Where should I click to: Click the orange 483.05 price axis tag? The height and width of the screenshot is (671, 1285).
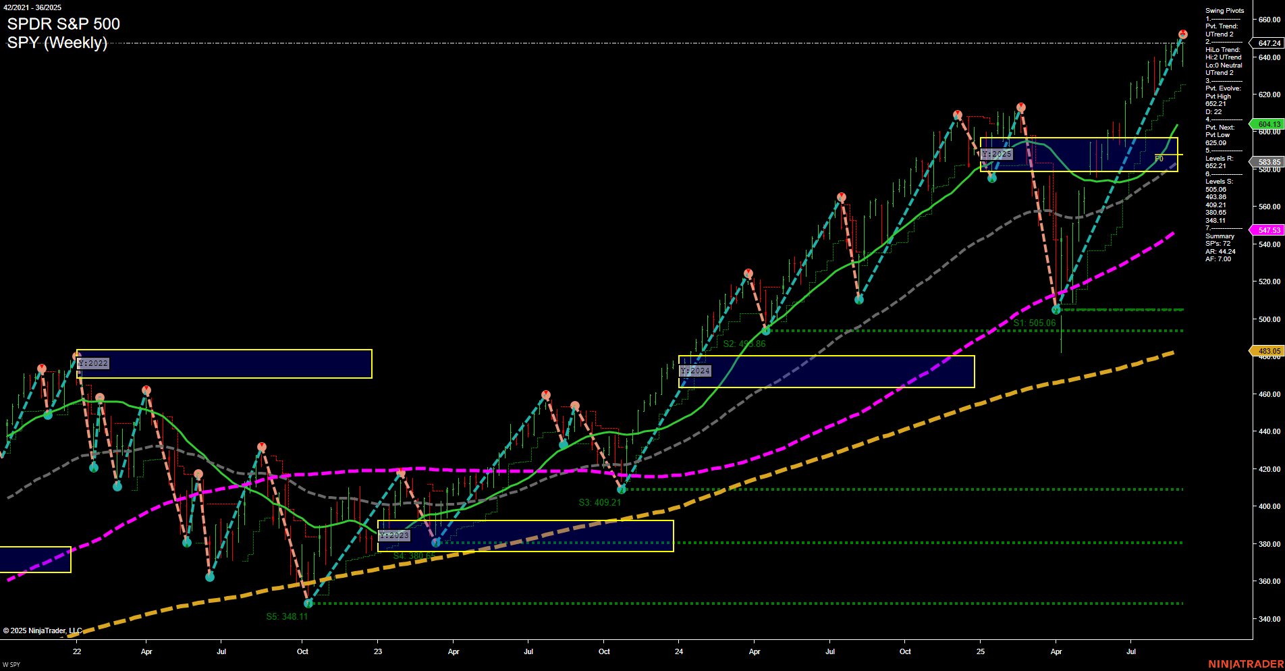click(x=1268, y=351)
